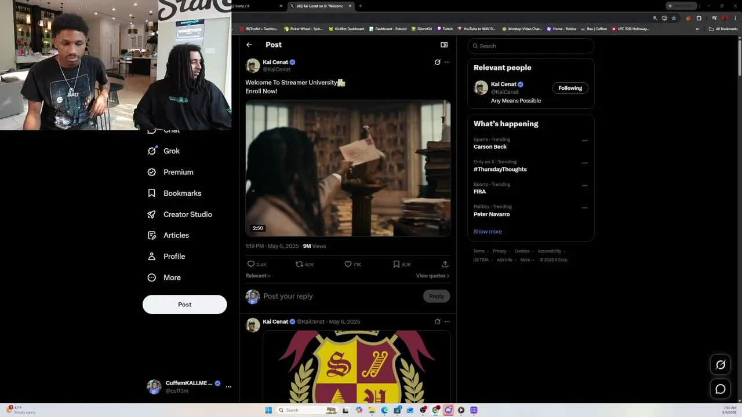742x417 pixels.
Task: Click the X Search box
Action: 531,46
